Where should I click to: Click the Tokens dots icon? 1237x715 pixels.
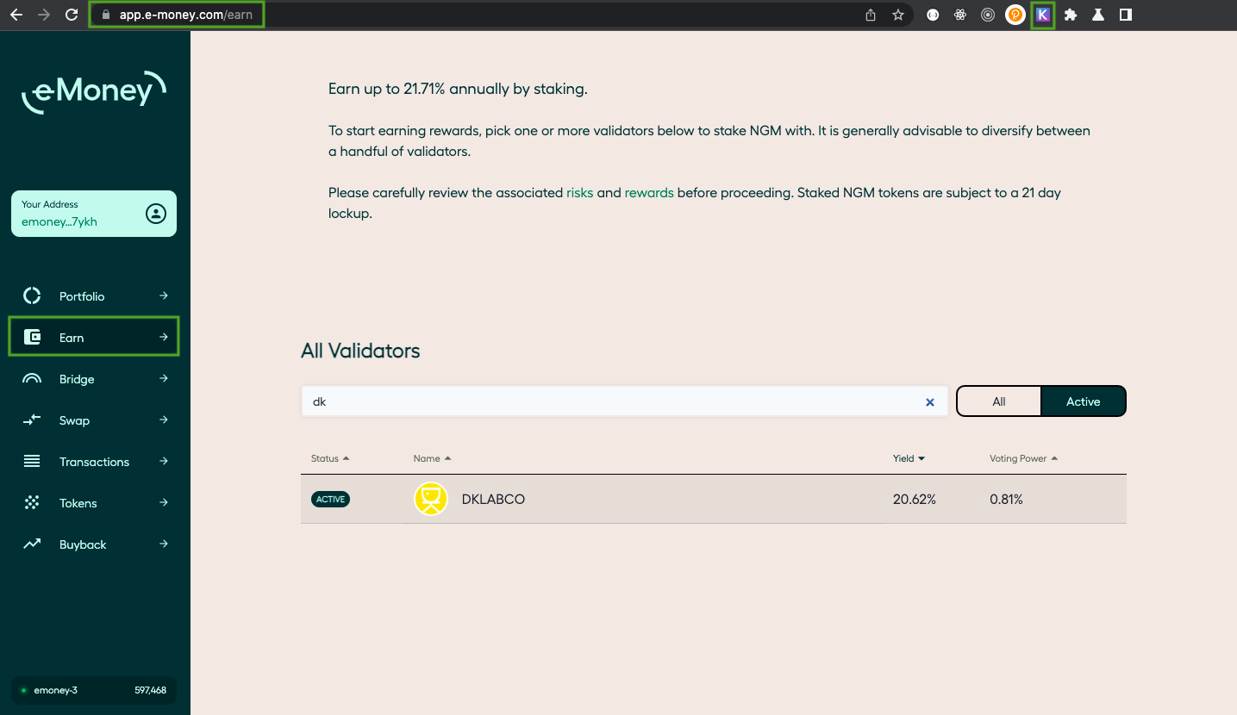[x=32, y=502]
